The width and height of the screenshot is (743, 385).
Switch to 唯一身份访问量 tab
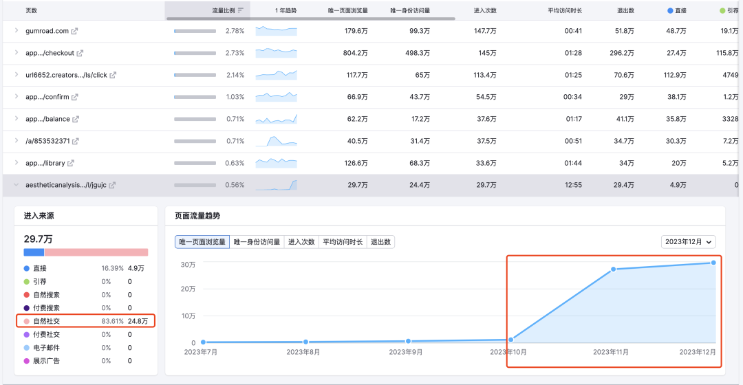pyautogui.click(x=257, y=242)
